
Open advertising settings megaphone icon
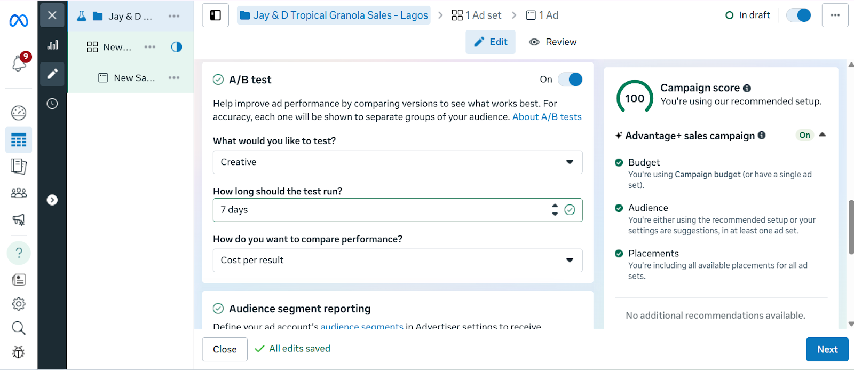(19, 219)
